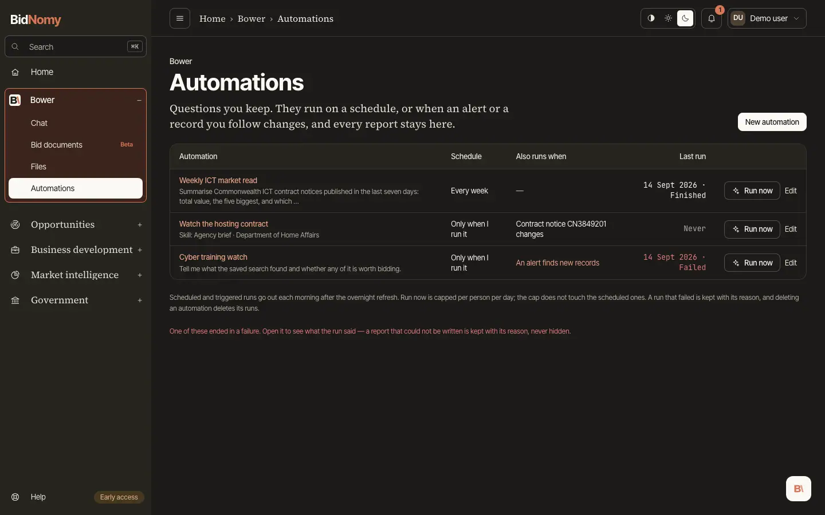Image resolution: width=825 pixels, height=515 pixels.
Task: Open Files in the Bower menu
Action: click(x=76, y=167)
